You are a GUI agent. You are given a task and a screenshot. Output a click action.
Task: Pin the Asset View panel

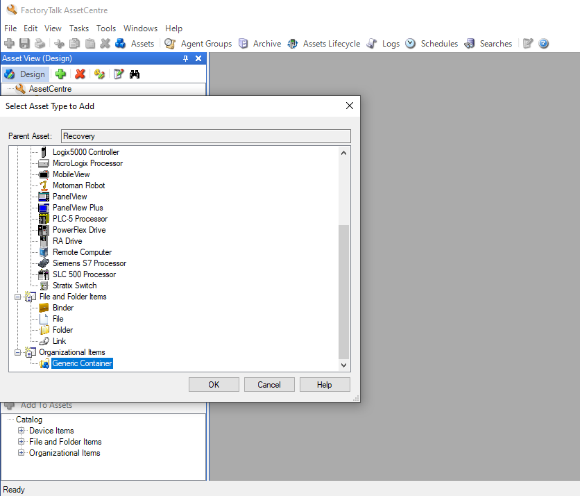pos(186,58)
